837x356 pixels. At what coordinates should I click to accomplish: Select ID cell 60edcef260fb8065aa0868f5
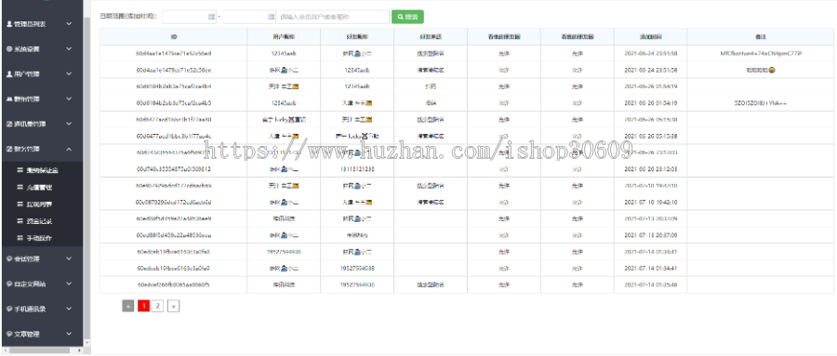(174, 284)
